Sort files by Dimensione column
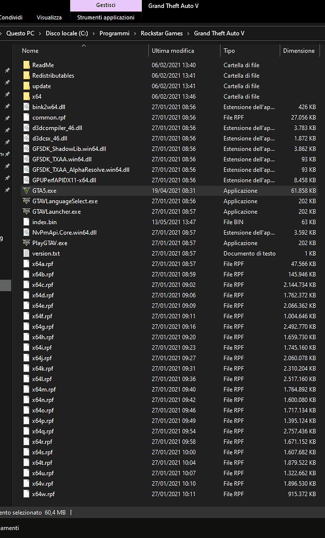This screenshot has height=538, width=325. 299,51
